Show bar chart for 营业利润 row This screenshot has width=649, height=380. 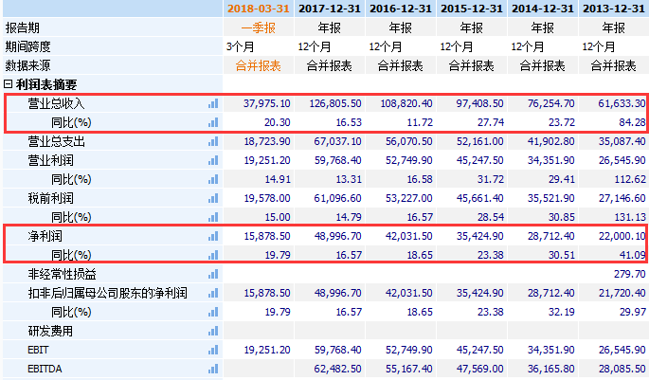213,160
